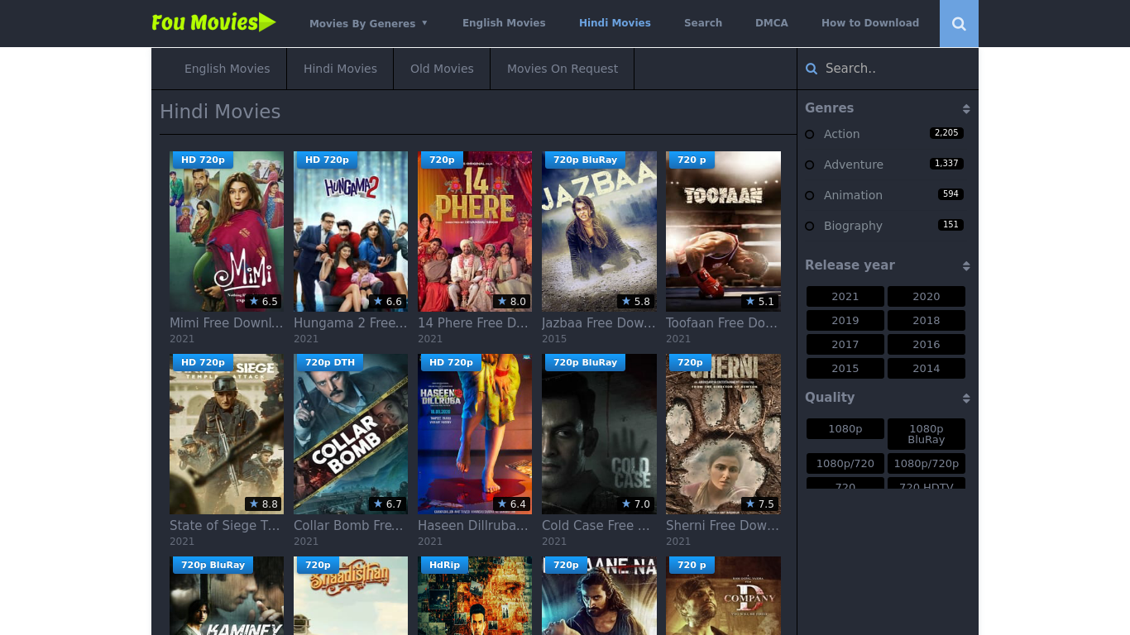This screenshot has height=635, width=1130.
Task: Click the sort arrows beside Release year
Action: (x=965, y=265)
